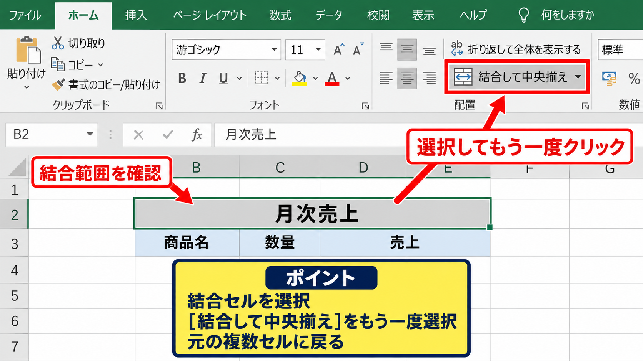Open the paste options arrow under 貼り付け
The height and width of the screenshot is (361, 643).
point(27,87)
